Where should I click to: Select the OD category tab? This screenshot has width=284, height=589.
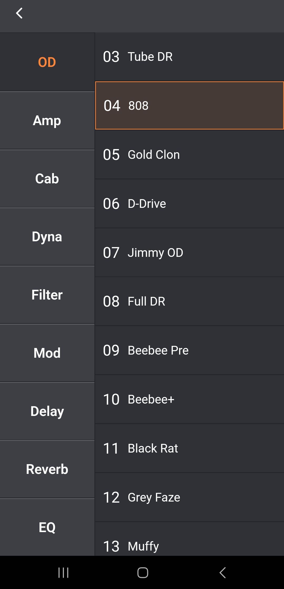(47, 62)
